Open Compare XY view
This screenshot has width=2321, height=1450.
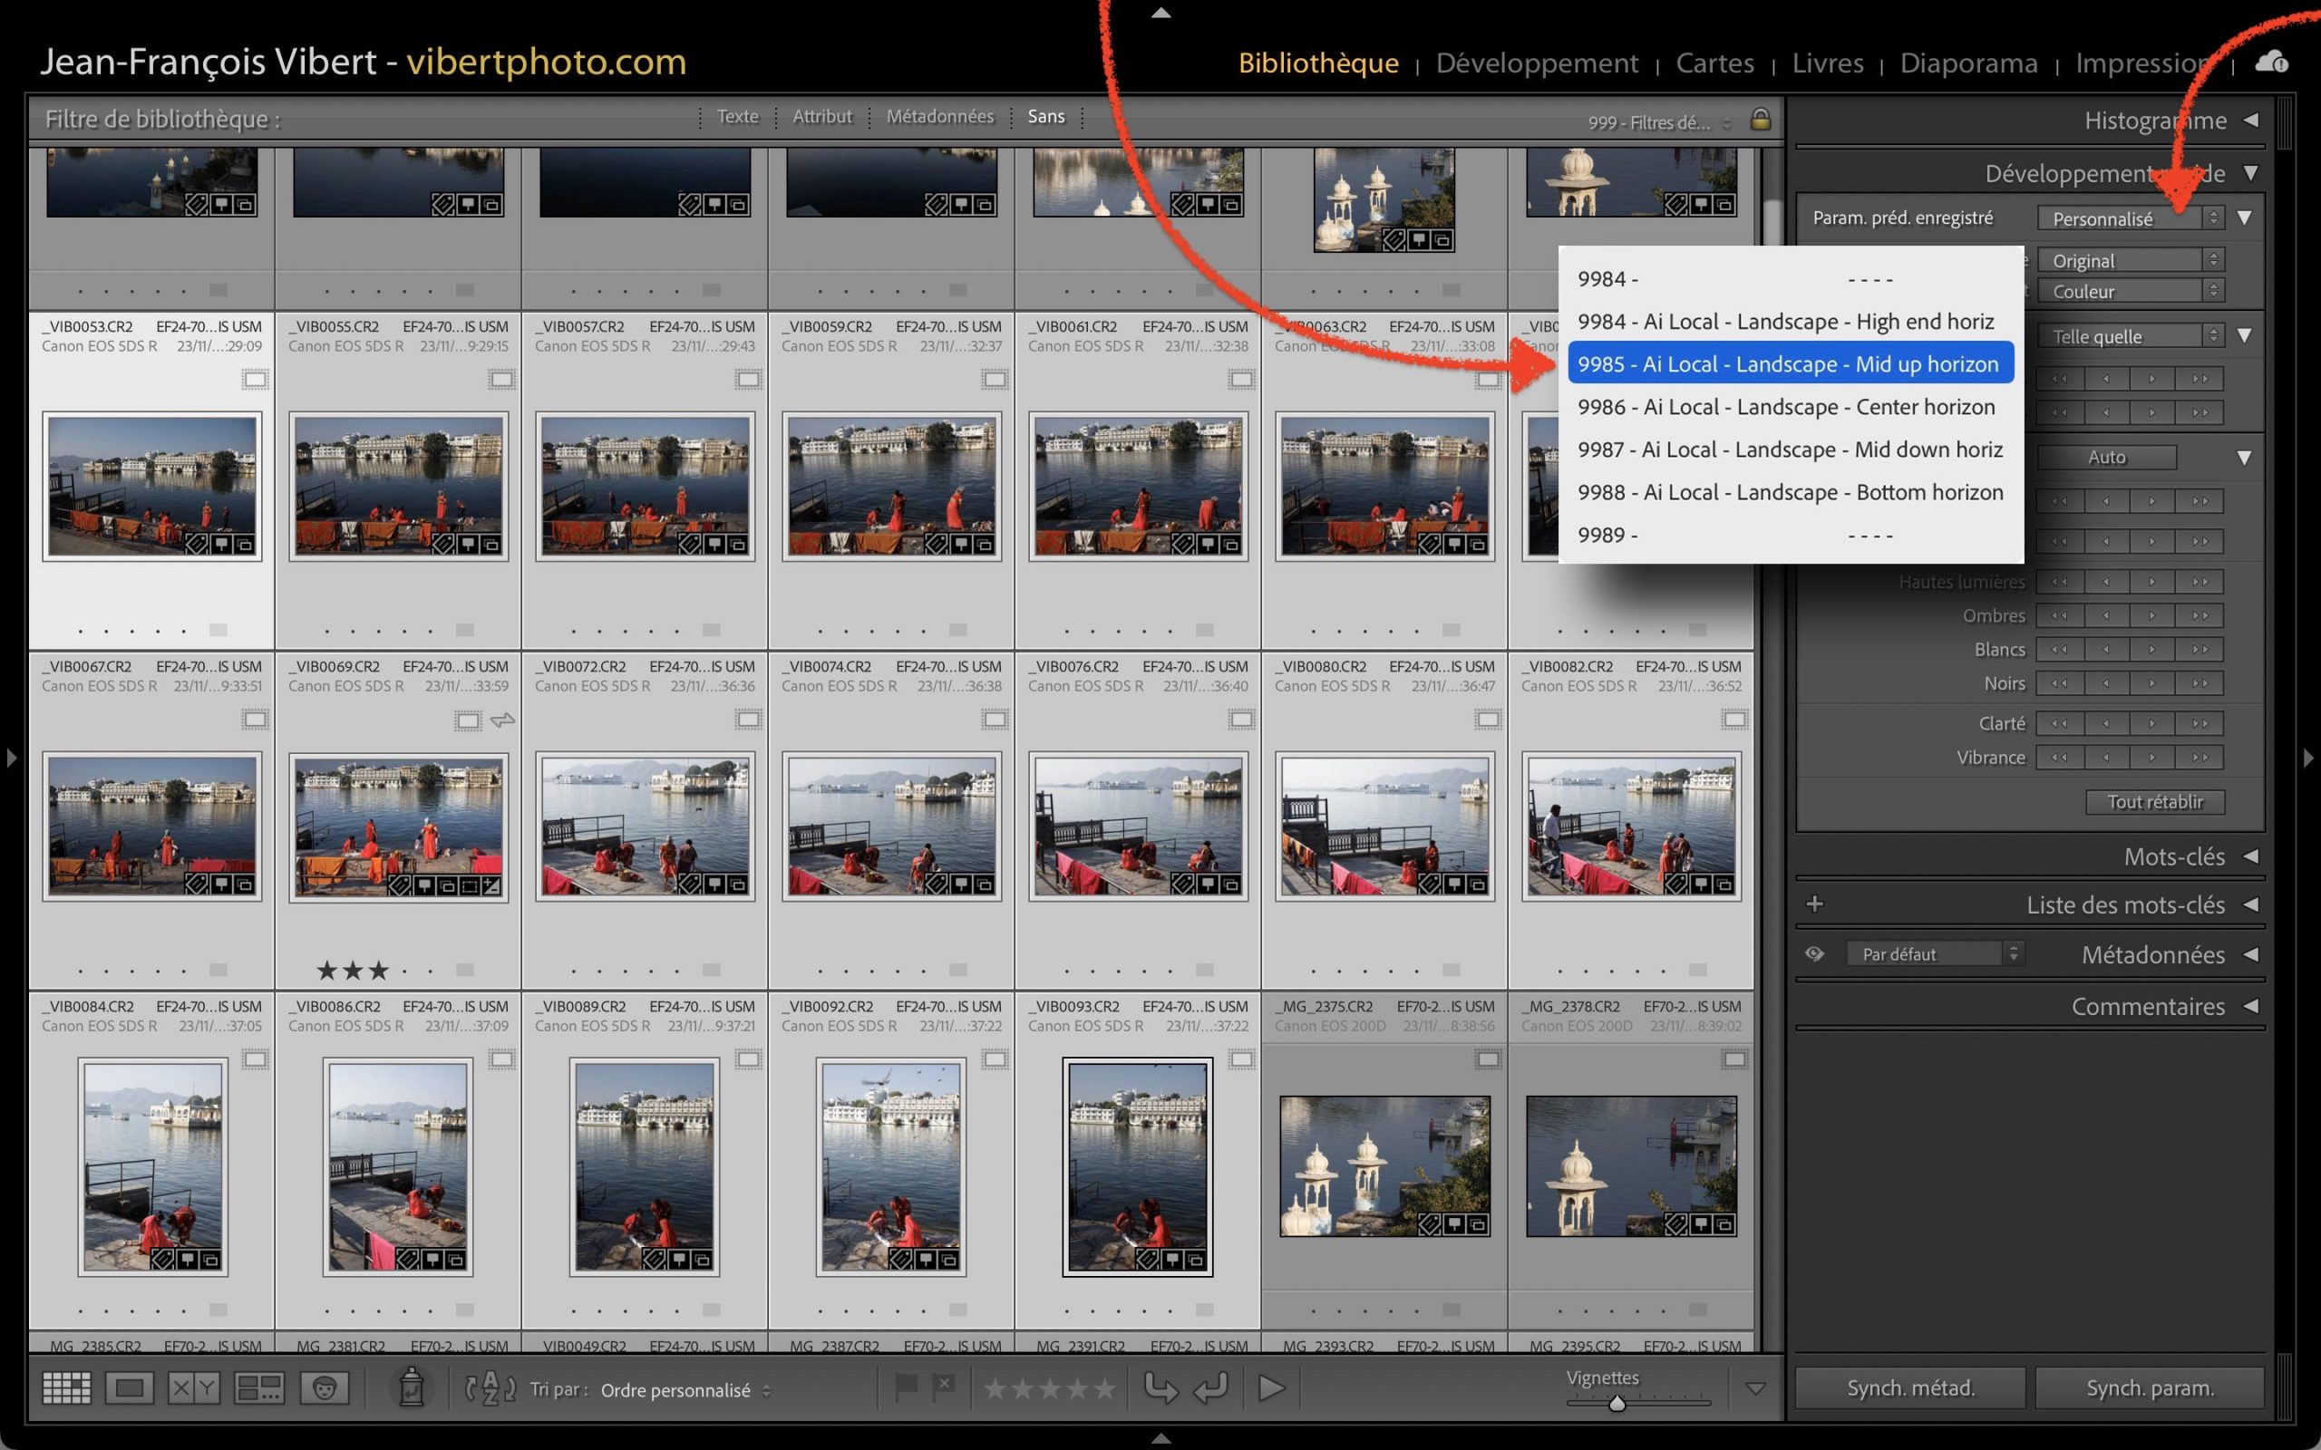click(x=193, y=1387)
